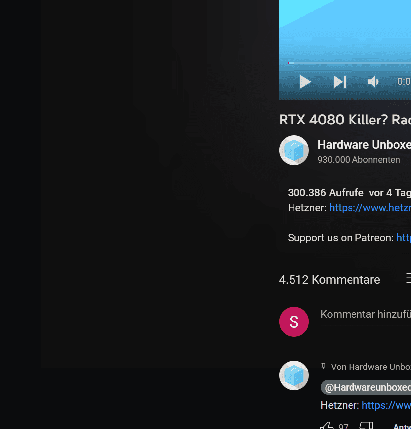This screenshot has height=429, width=411.
Task: Open Hardware Unboxed channel avatar below video title
Action: (294, 150)
